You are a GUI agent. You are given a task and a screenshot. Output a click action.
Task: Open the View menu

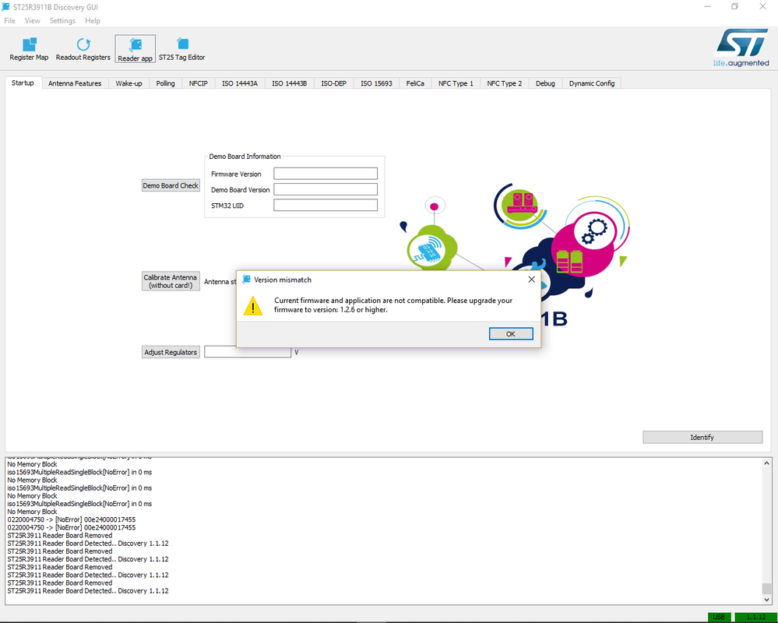(x=32, y=20)
